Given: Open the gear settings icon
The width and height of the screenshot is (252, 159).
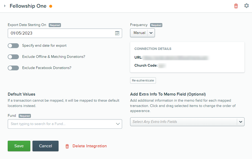Looking at the screenshot, I should [246, 6].
